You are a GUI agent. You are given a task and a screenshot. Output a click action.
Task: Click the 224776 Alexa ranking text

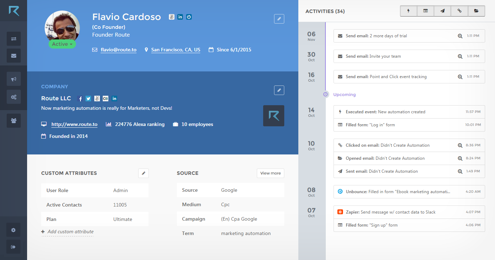tap(140, 124)
